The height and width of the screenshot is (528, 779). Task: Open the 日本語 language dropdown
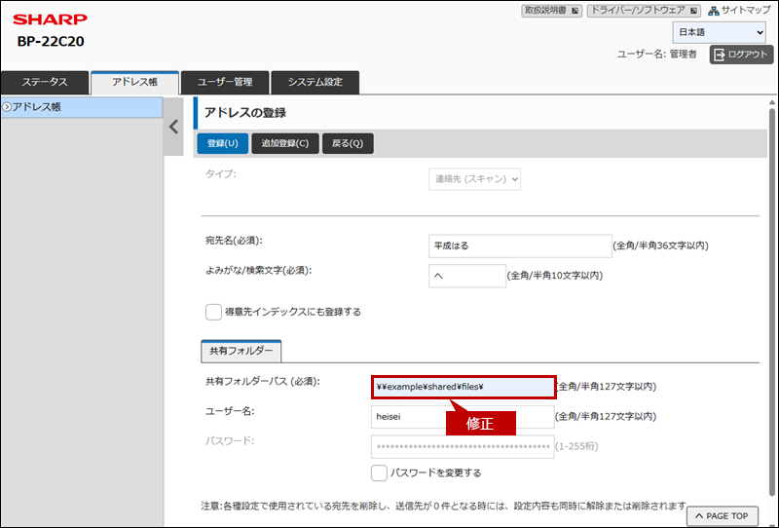pyautogui.click(x=719, y=33)
